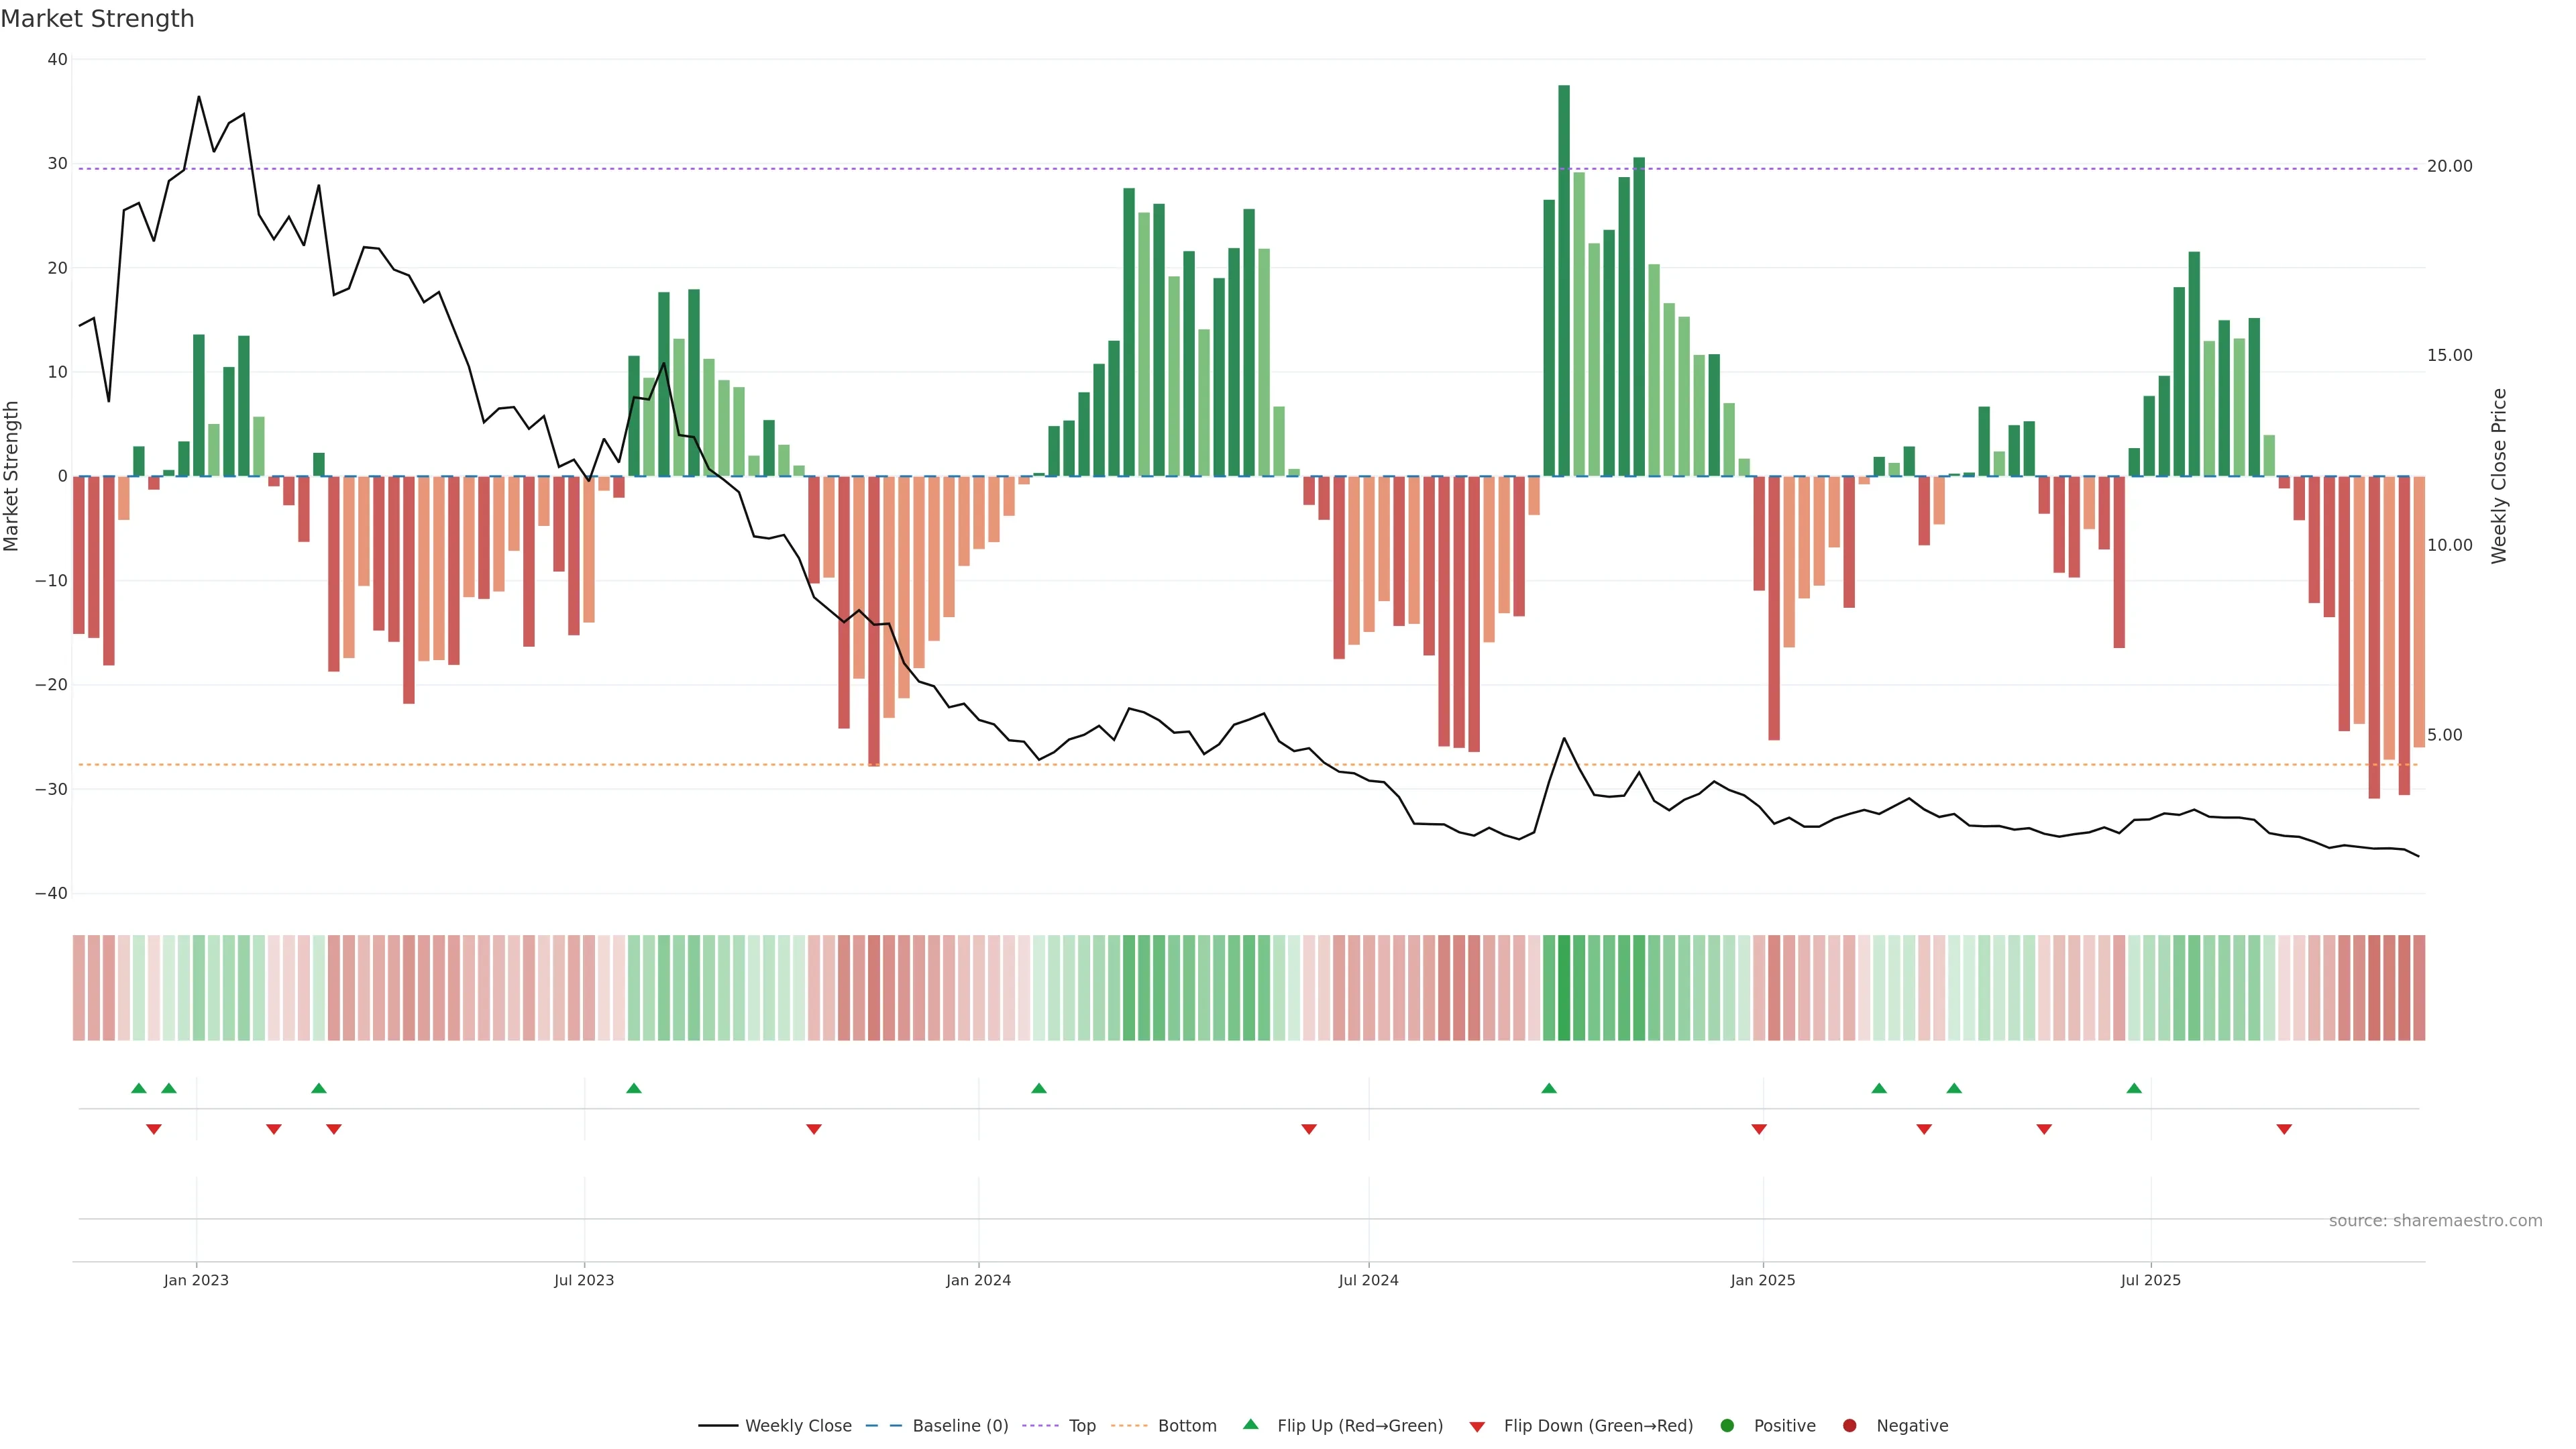Click the Jan 2023 x-axis label
Screen dimensions: 2576x1449
tap(196, 1280)
